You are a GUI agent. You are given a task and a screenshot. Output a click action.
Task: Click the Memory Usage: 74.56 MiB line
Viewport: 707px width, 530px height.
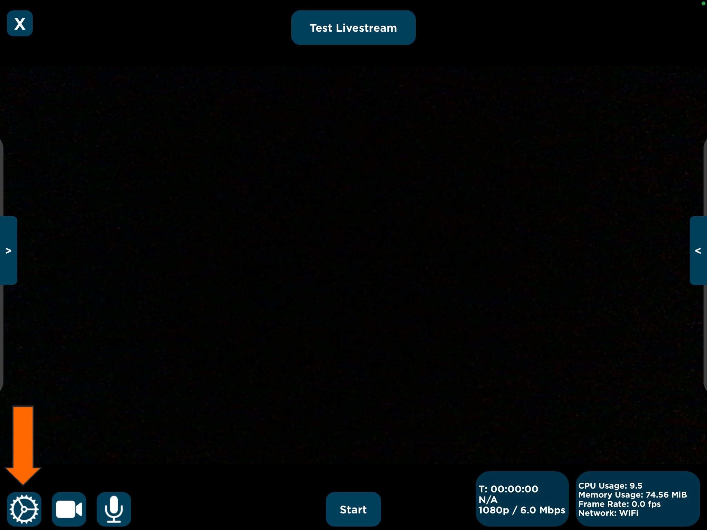tap(632, 495)
